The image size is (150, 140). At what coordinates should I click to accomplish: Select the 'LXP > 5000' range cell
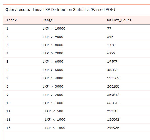coord(53,70)
